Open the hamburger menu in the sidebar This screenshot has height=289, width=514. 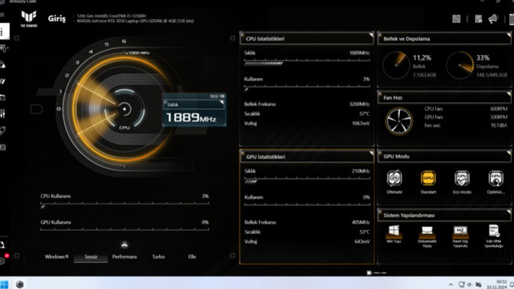[2, 15]
